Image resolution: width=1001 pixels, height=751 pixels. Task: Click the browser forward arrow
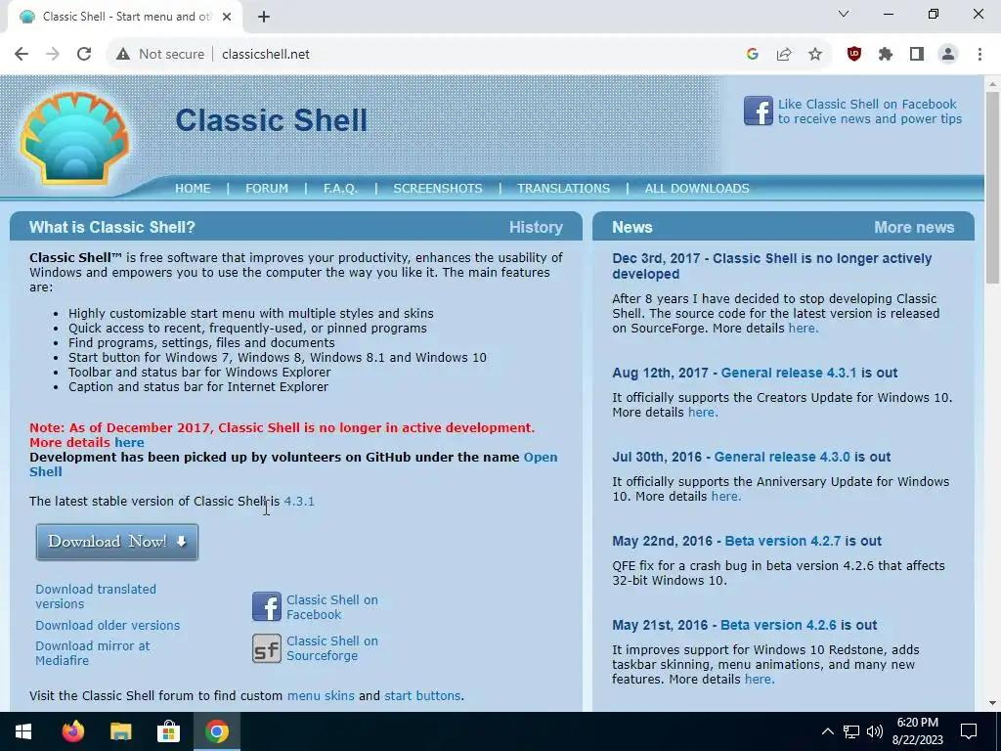[x=53, y=55]
